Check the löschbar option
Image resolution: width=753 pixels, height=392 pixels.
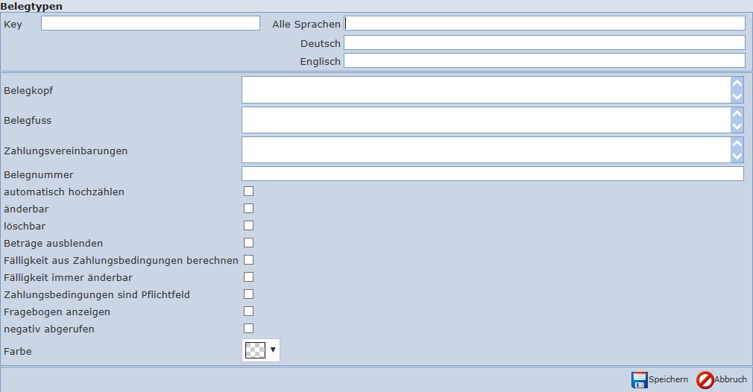[x=249, y=226]
